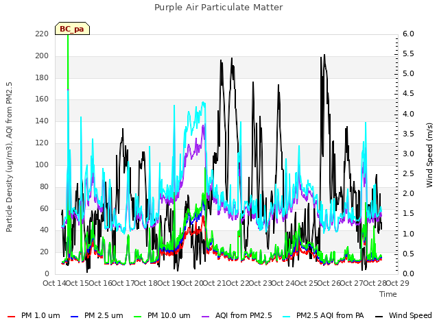Click the cyan PM2.5 AQI swatch
This screenshot has height=329, width=439.
[287, 317]
